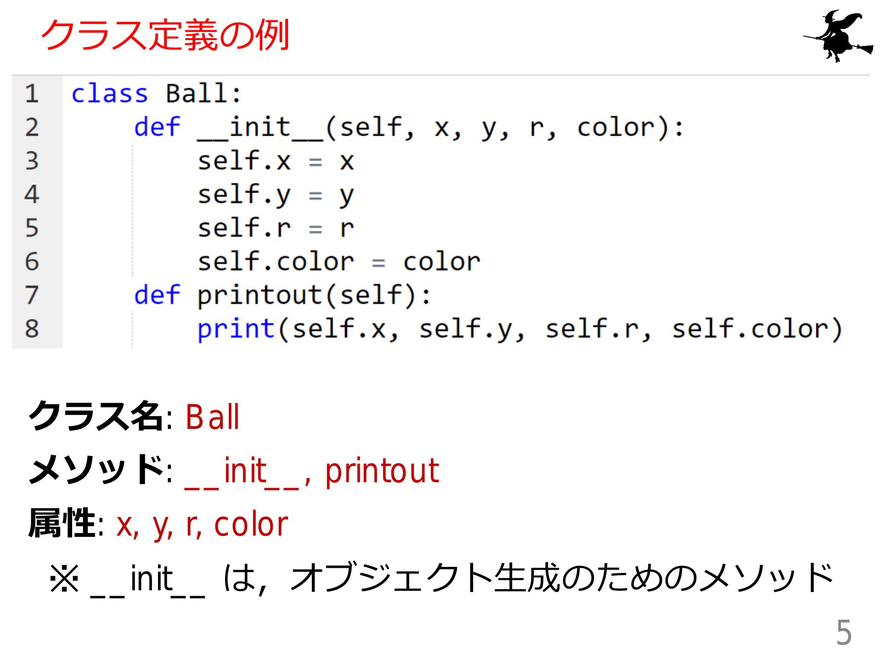
Task: Click the class name Ball in code
Action: [197, 94]
